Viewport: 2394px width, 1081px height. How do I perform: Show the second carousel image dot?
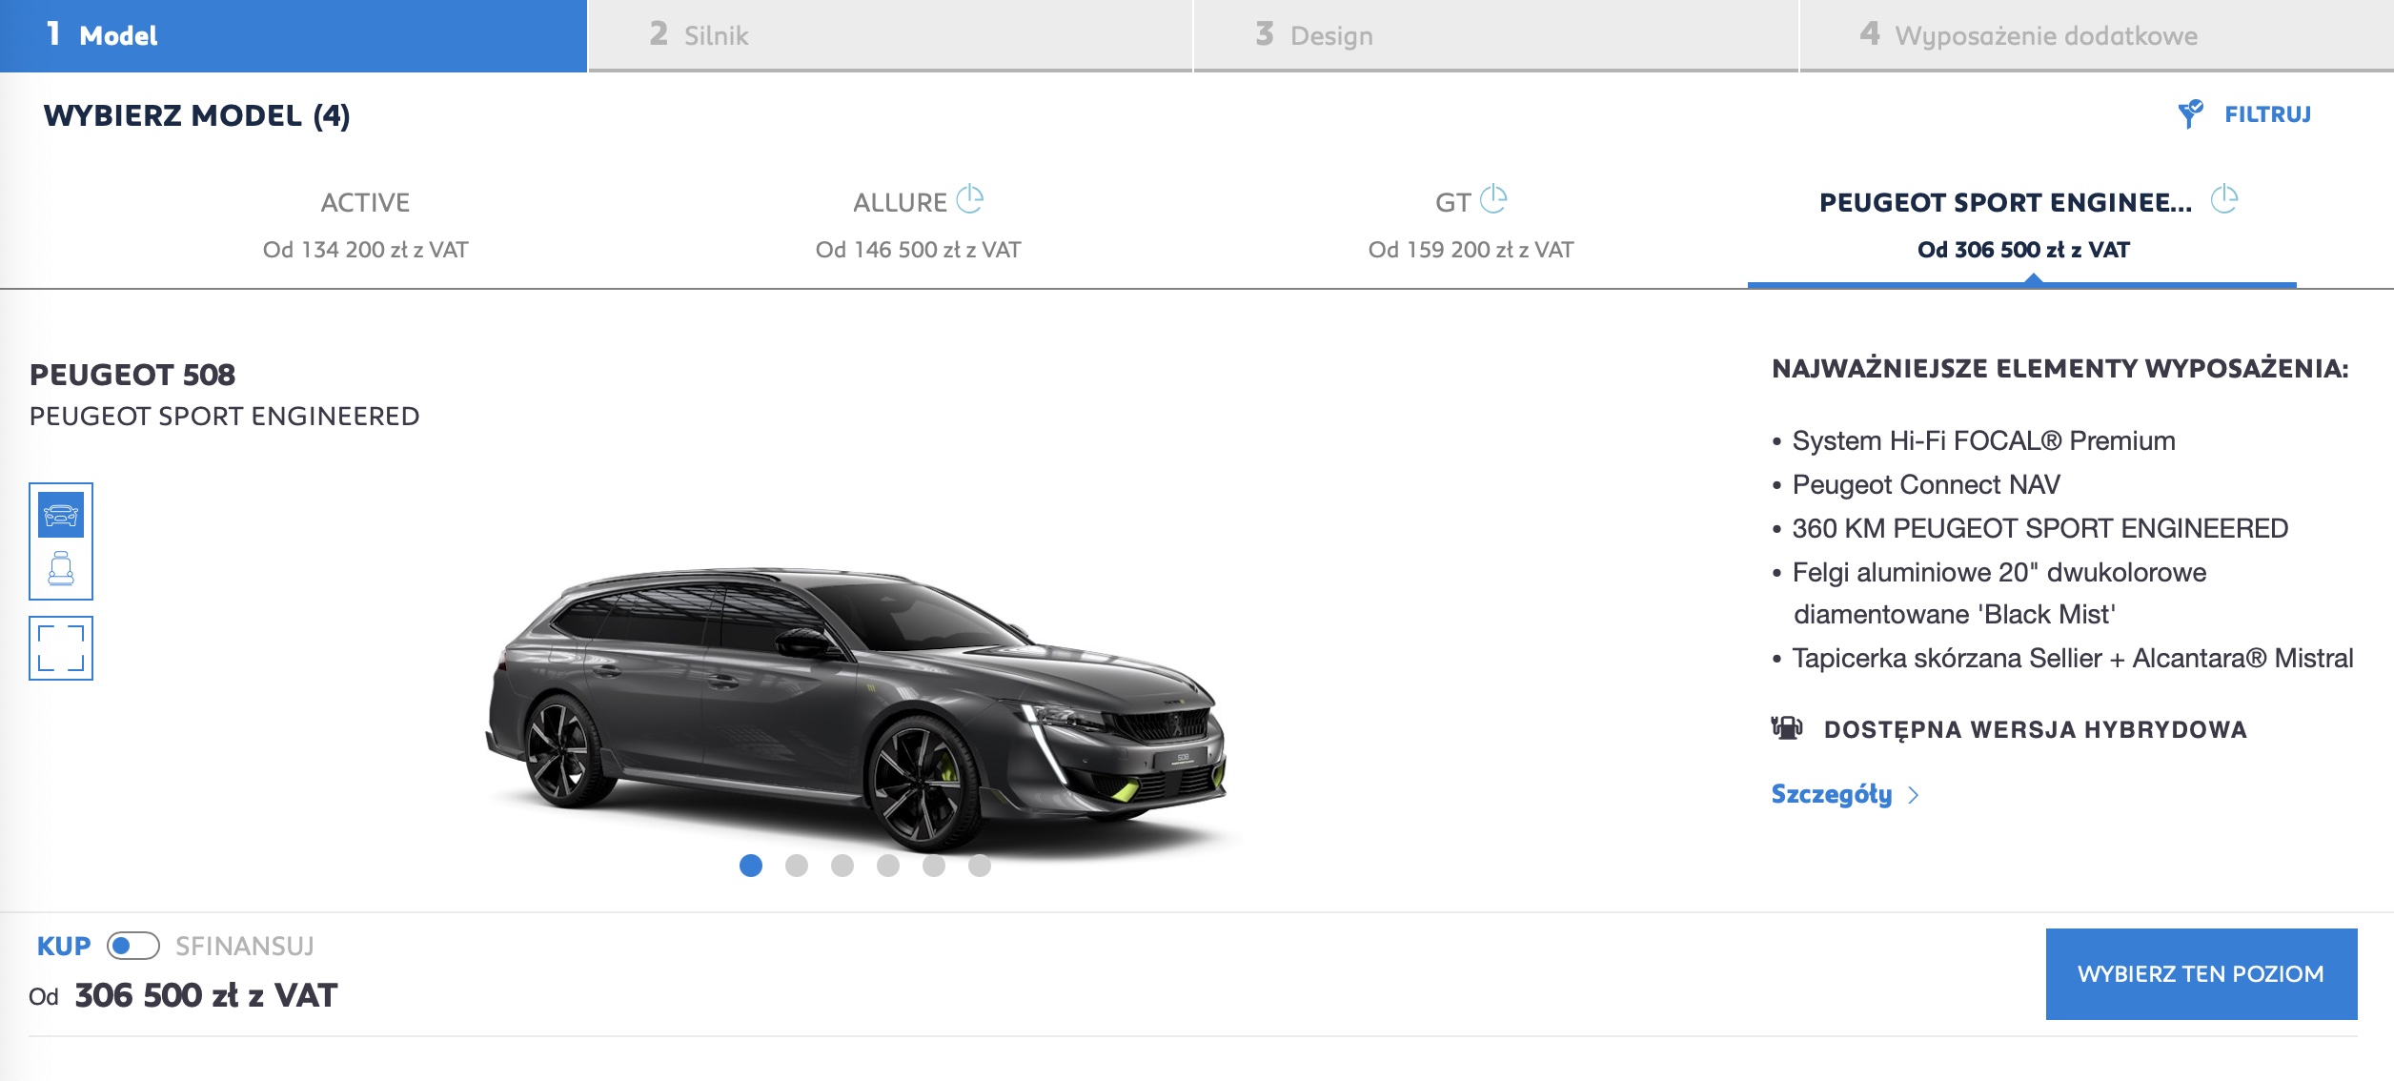pos(797,866)
